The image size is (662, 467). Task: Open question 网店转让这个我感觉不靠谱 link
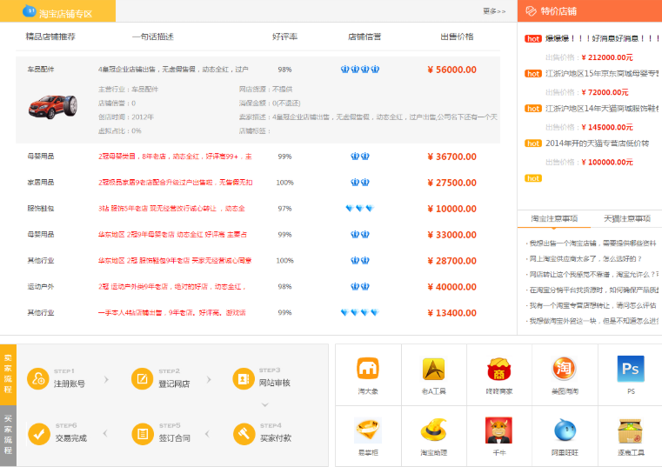pos(593,275)
